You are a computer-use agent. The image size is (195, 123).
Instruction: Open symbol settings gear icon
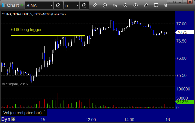point(58,5)
